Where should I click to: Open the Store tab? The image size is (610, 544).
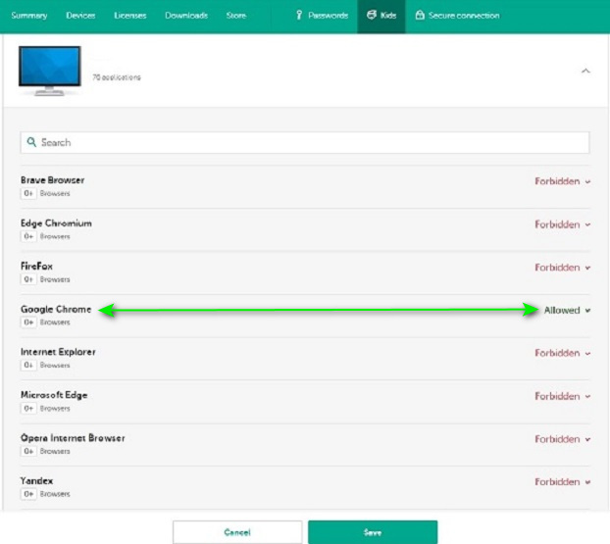coord(236,16)
